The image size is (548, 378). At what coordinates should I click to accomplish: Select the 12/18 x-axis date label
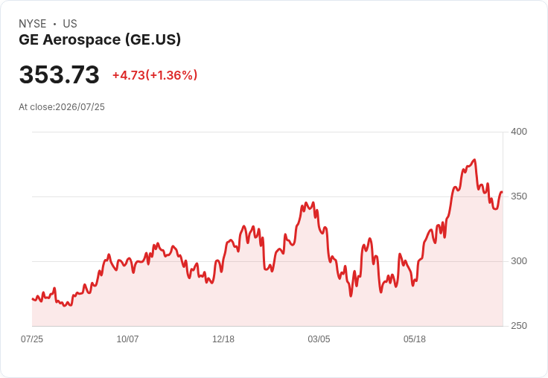pyautogui.click(x=223, y=339)
